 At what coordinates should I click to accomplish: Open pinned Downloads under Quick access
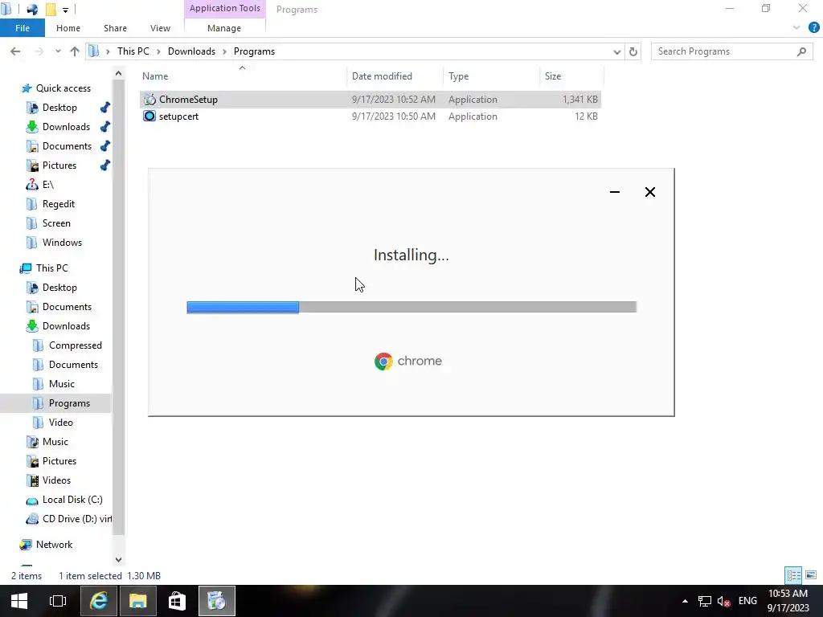(x=66, y=127)
